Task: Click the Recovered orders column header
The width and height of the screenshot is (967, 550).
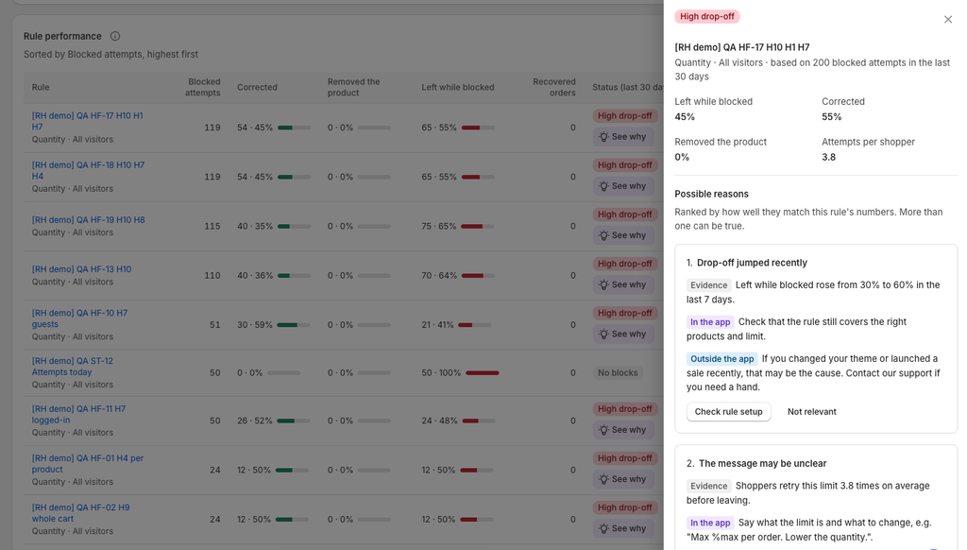Action: click(553, 87)
